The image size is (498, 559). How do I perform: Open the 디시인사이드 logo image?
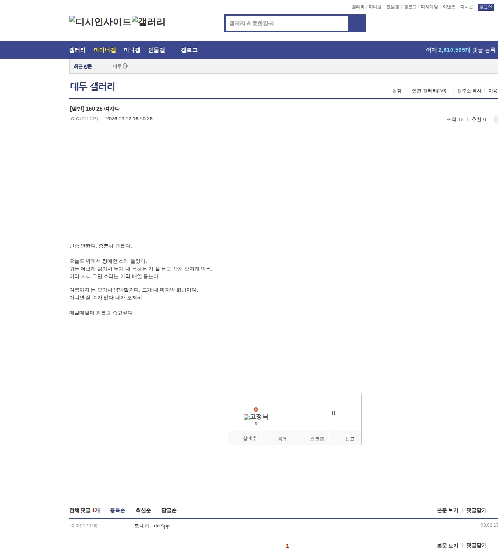100,22
